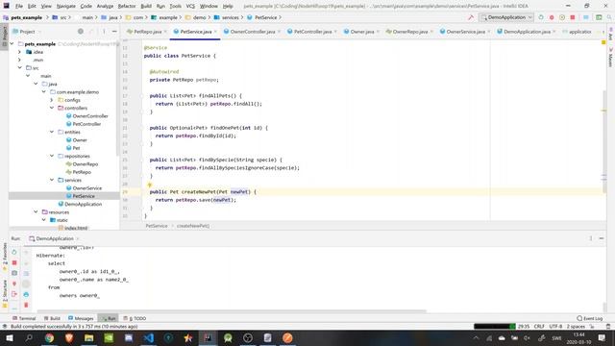Screen dimensions: 615x346
Task: Stop the app with the top toolbar stop icon
Action: 573,17
